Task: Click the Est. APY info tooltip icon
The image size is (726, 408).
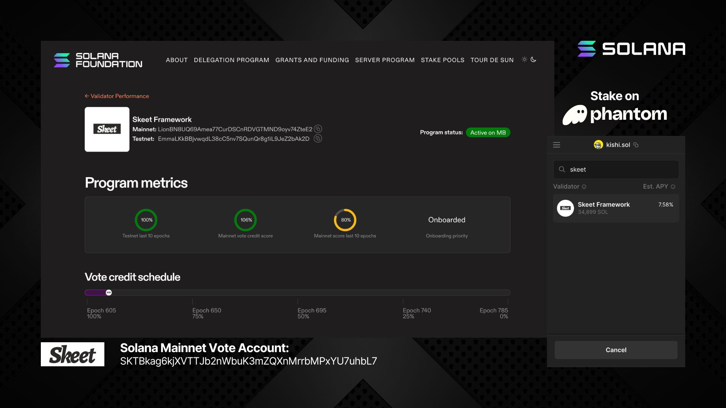Action: point(672,186)
